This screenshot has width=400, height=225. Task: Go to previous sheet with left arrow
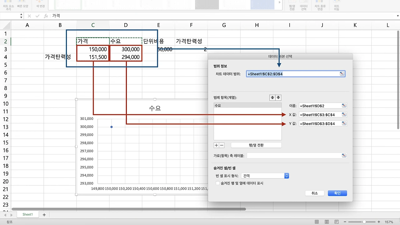[5, 215]
